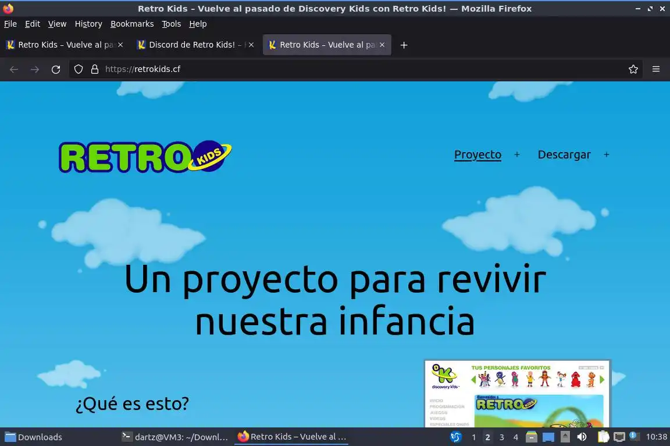Image resolution: width=670 pixels, height=446 pixels.
Task: Open the blue bird application menu icon
Action: [456, 437]
